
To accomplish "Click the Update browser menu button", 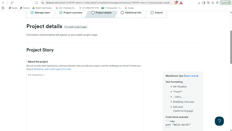I will (225, 3).
